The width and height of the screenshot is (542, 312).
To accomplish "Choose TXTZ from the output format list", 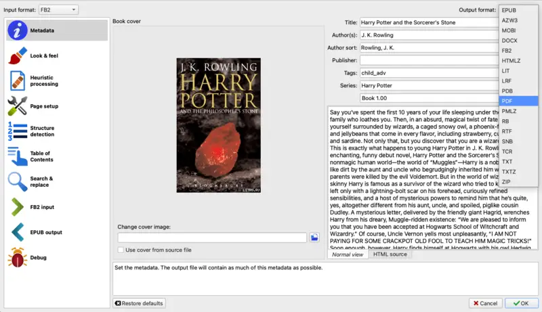I will tap(518, 171).
